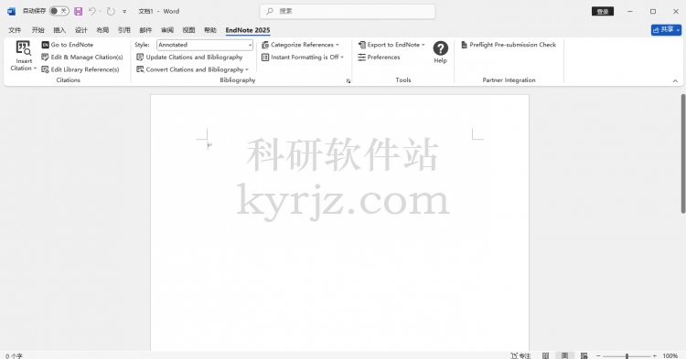Open the Undo history dropdown

coord(101,11)
